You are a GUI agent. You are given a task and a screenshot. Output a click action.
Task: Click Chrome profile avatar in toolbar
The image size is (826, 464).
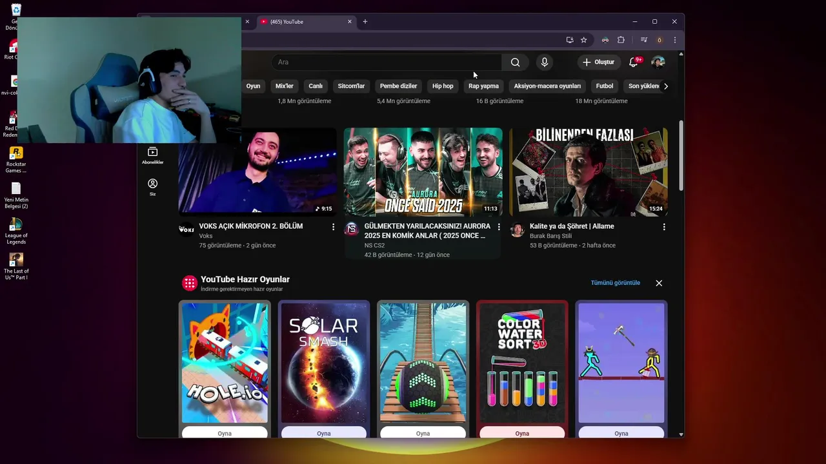tap(660, 40)
